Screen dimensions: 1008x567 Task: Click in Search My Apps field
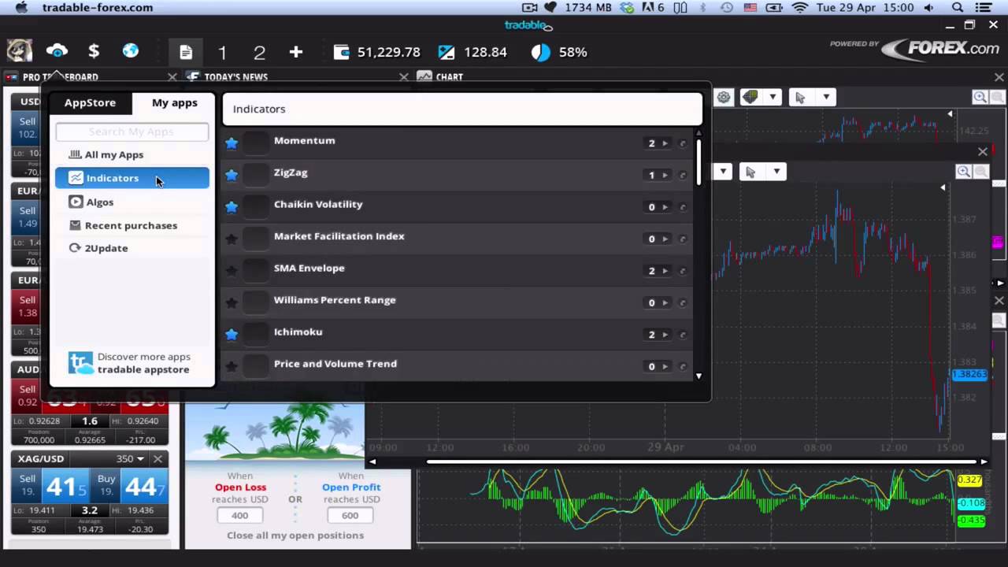pyautogui.click(x=132, y=132)
